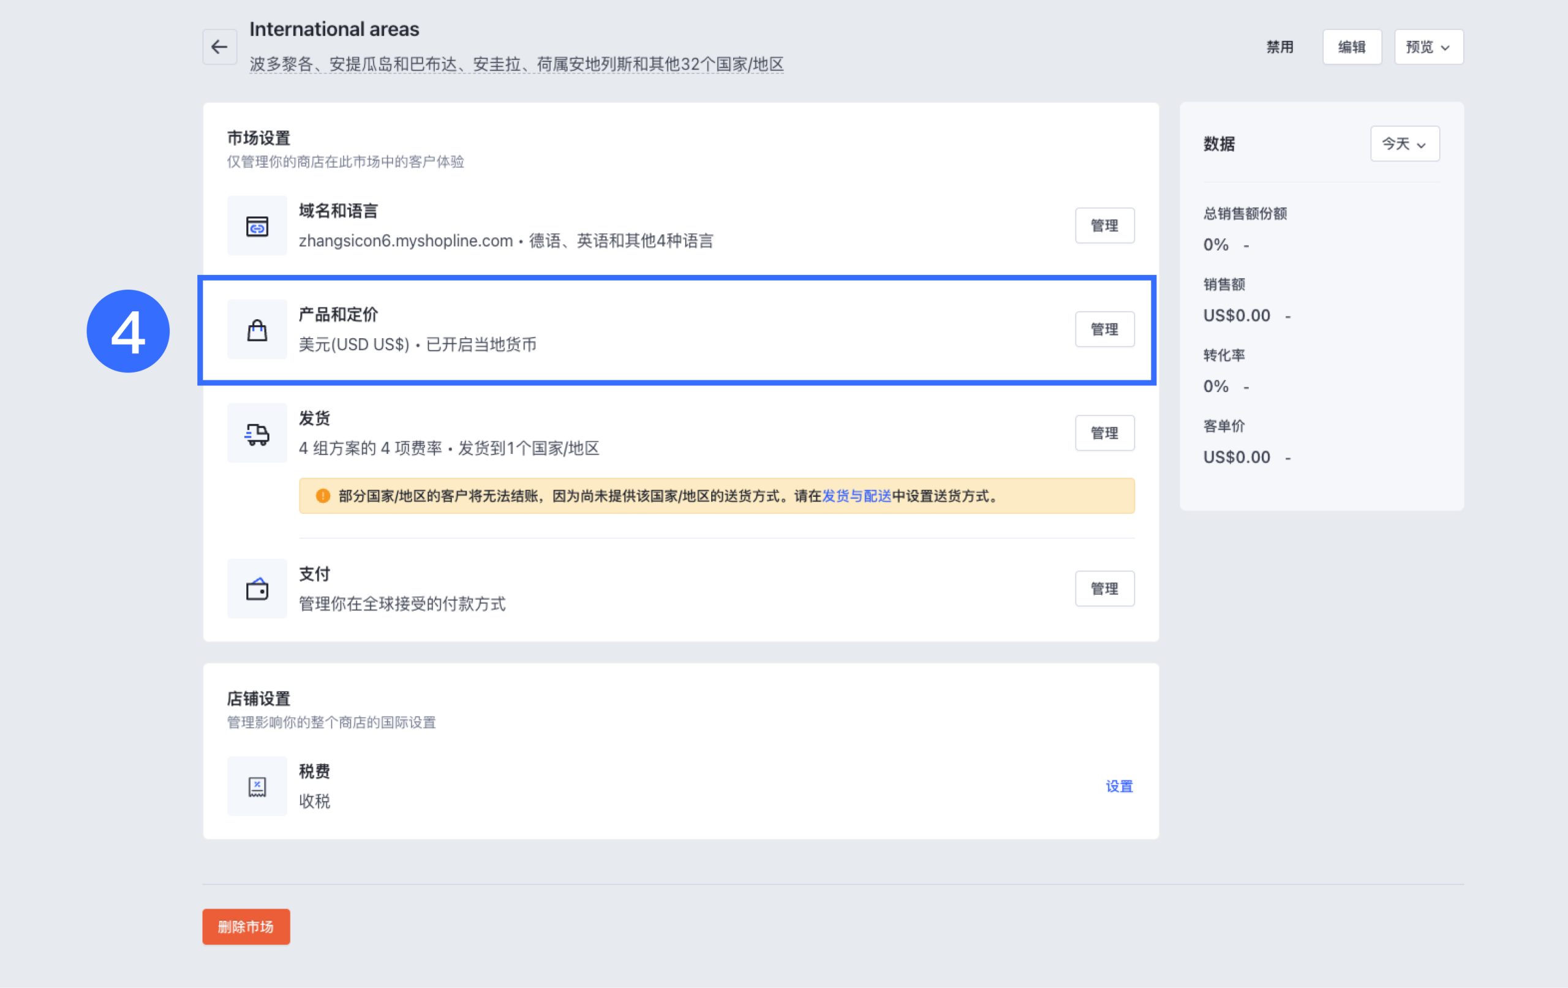Click the zhangsicon6.myshopline.com domain text
Screen dimensions: 1568x988
point(405,240)
